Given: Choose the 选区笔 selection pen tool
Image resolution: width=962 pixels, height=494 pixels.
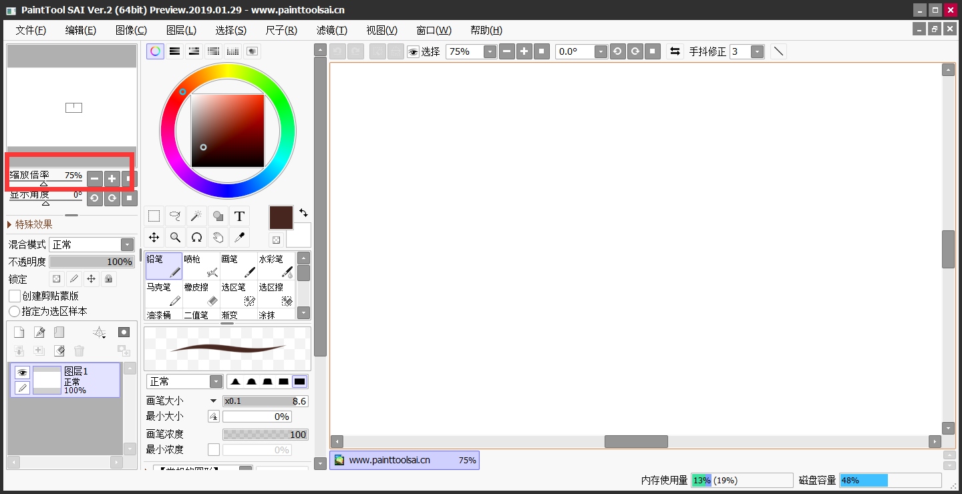Looking at the screenshot, I should click(x=238, y=294).
